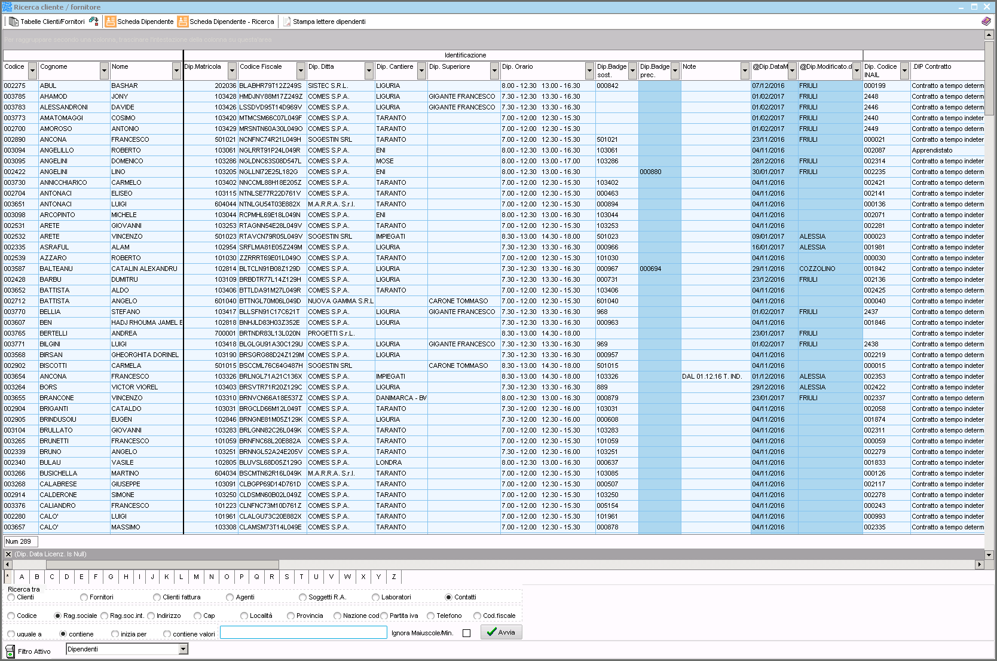Click the Filtro Attivo icon
Screen dimensions: 997x661
[x=10, y=651]
